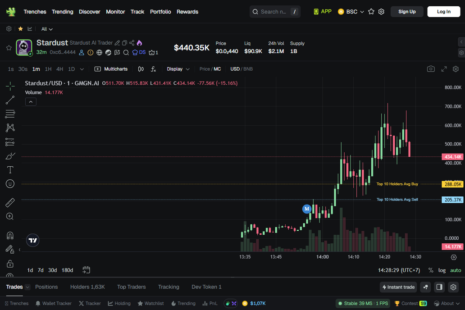This screenshot has height=310, width=465.
Task: Click the Sign Up button
Action: click(406, 12)
